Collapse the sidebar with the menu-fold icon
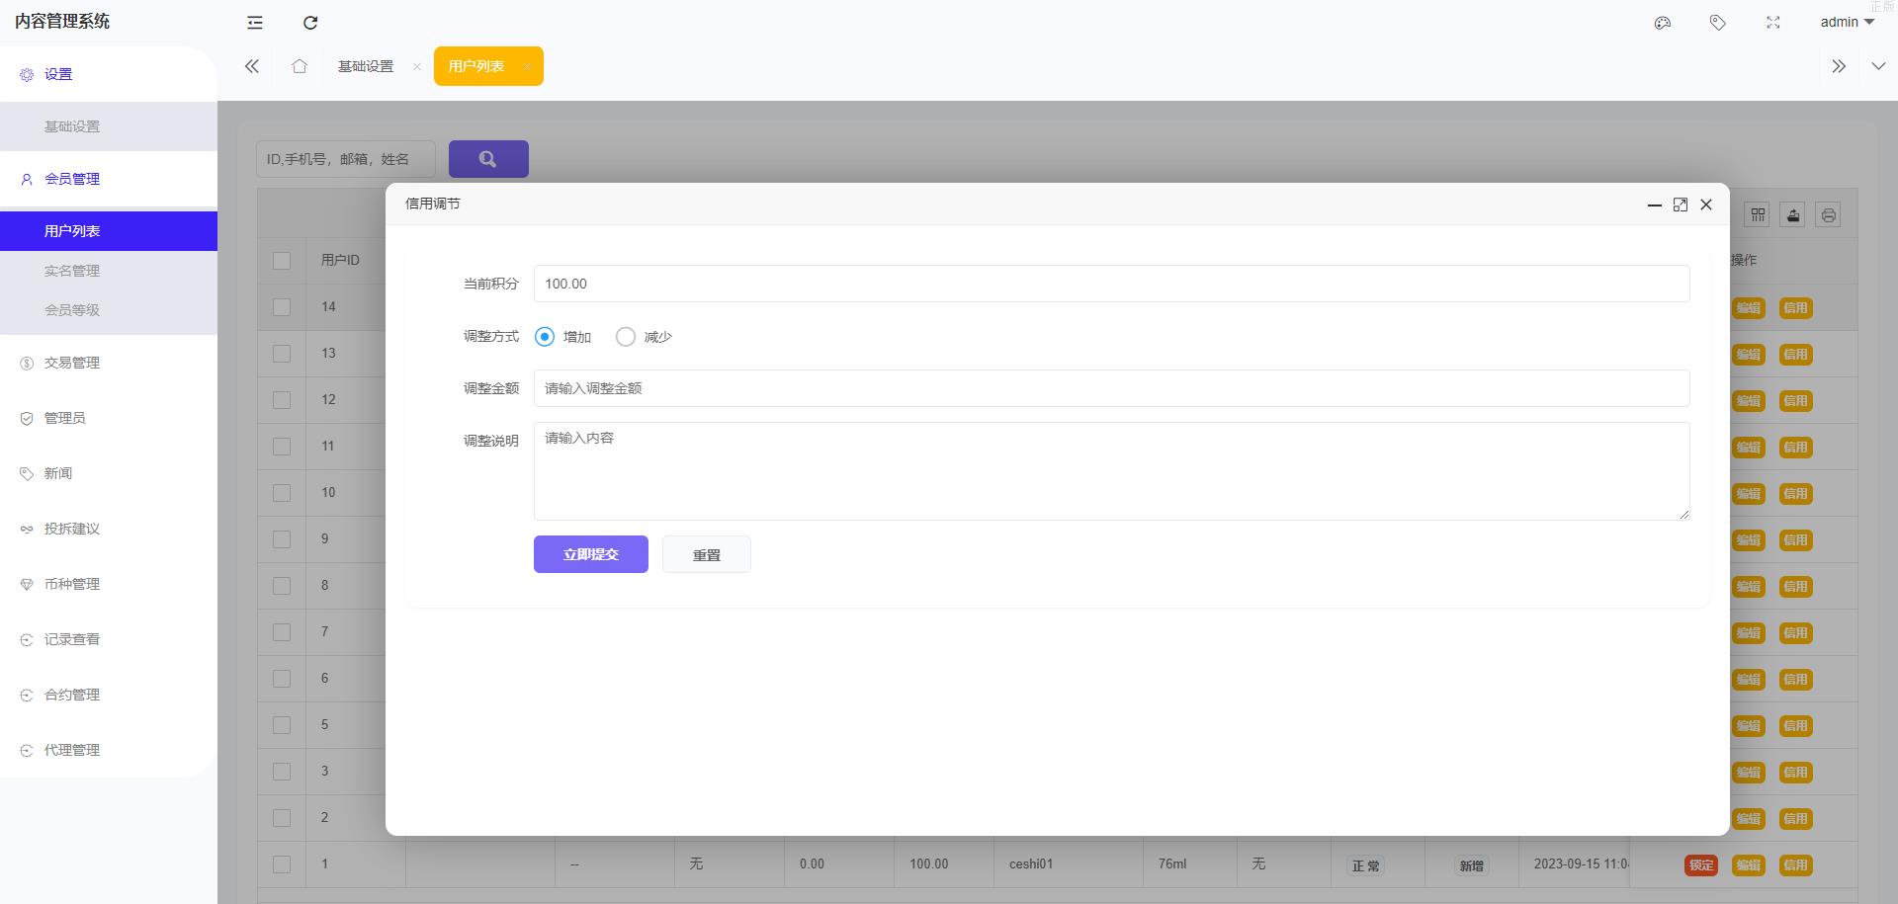1898x904 pixels. pyautogui.click(x=255, y=23)
